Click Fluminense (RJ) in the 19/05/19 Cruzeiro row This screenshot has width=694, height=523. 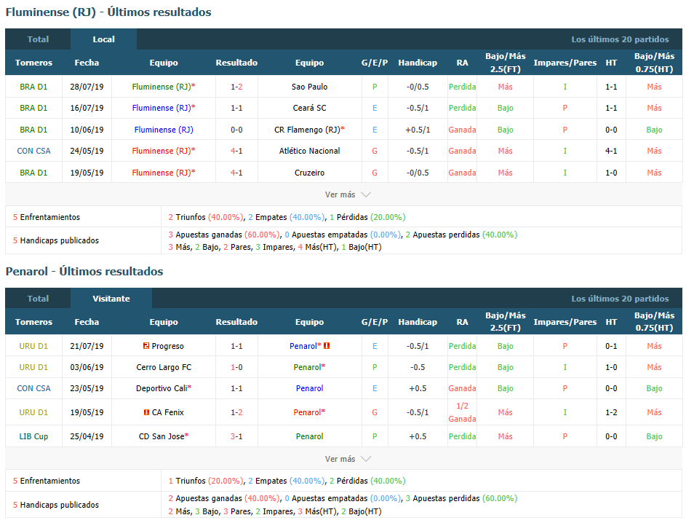161,173
